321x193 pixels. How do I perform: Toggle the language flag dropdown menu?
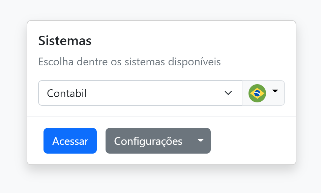click(x=263, y=93)
